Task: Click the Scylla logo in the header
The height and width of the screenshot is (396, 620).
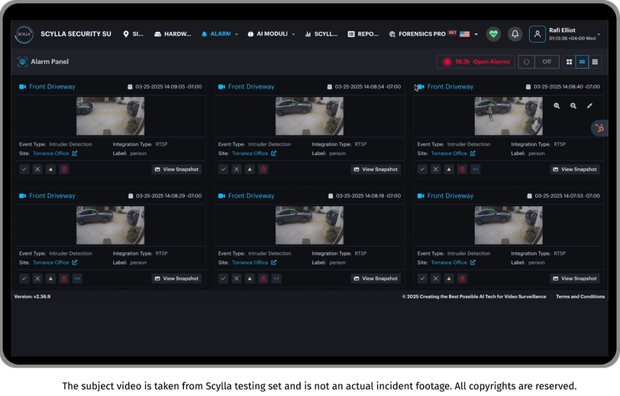Action: 24,34
